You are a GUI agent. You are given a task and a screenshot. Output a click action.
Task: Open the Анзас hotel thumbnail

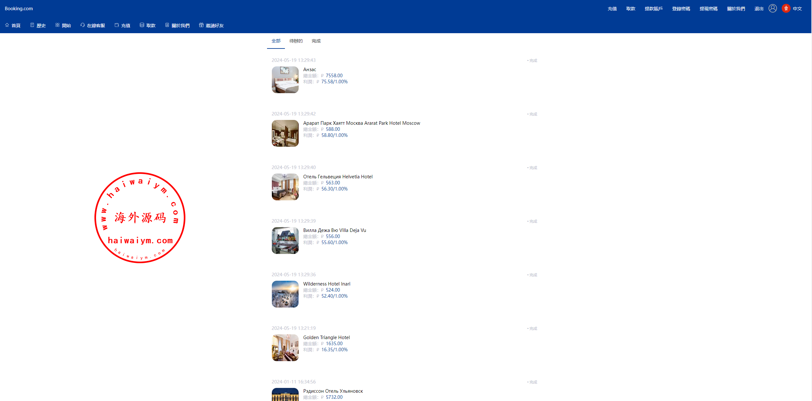point(285,80)
